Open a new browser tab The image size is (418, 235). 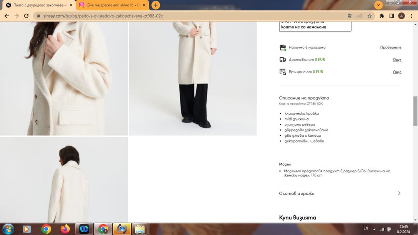155,5
